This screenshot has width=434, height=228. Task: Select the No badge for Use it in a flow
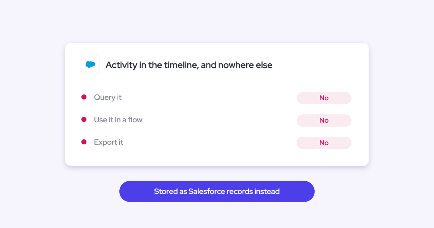tap(324, 121)
